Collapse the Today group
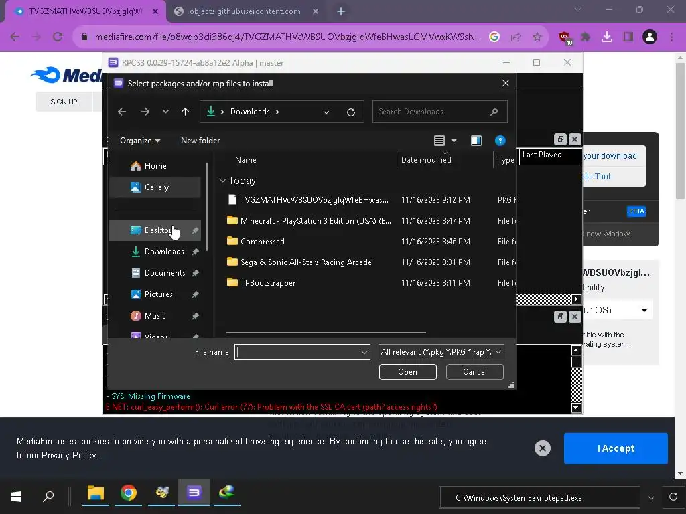Viewport: 686px width, 514px height. pos(222,181)
